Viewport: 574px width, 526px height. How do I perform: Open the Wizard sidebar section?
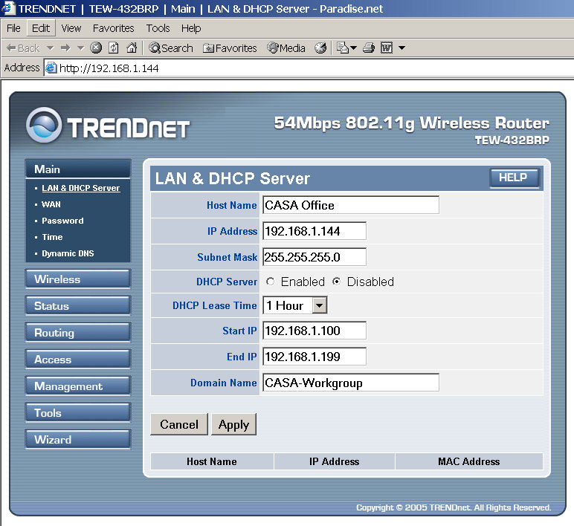(x=78, y=439)
